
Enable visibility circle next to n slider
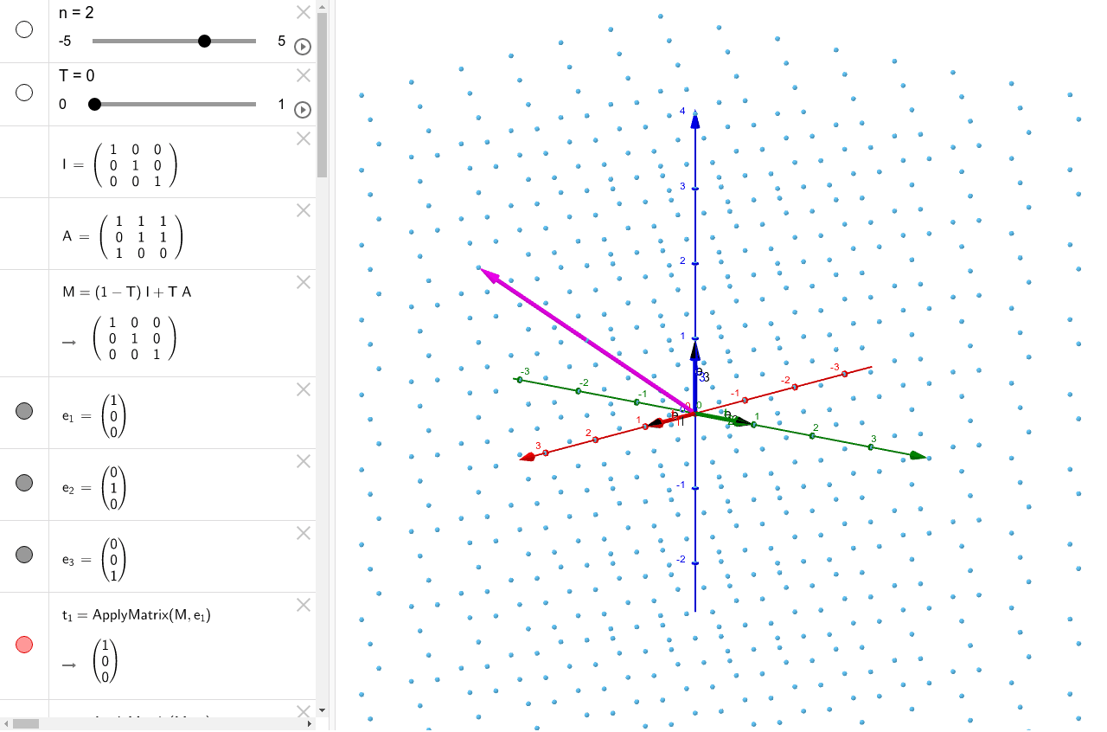24,30
